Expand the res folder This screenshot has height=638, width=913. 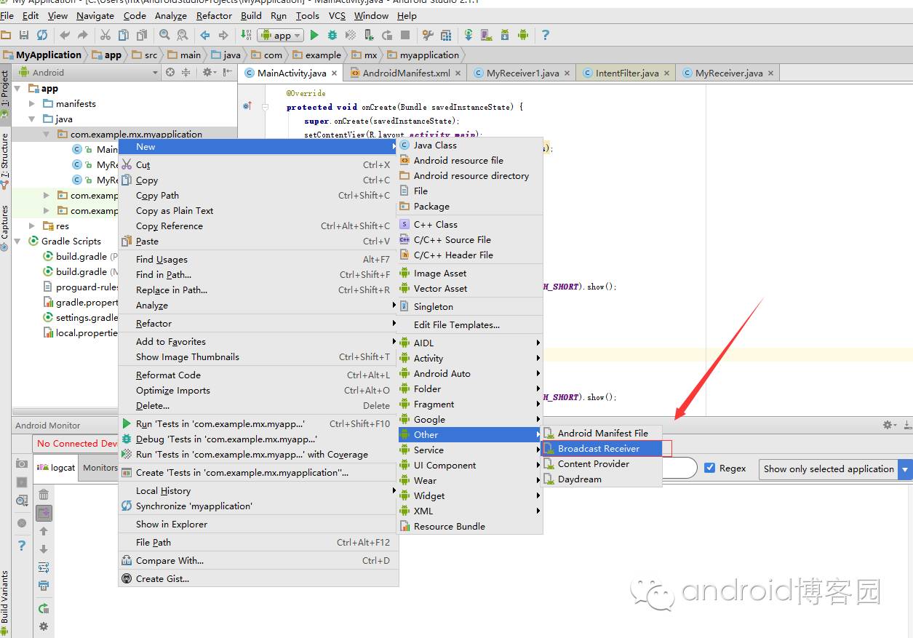[32, 226]
